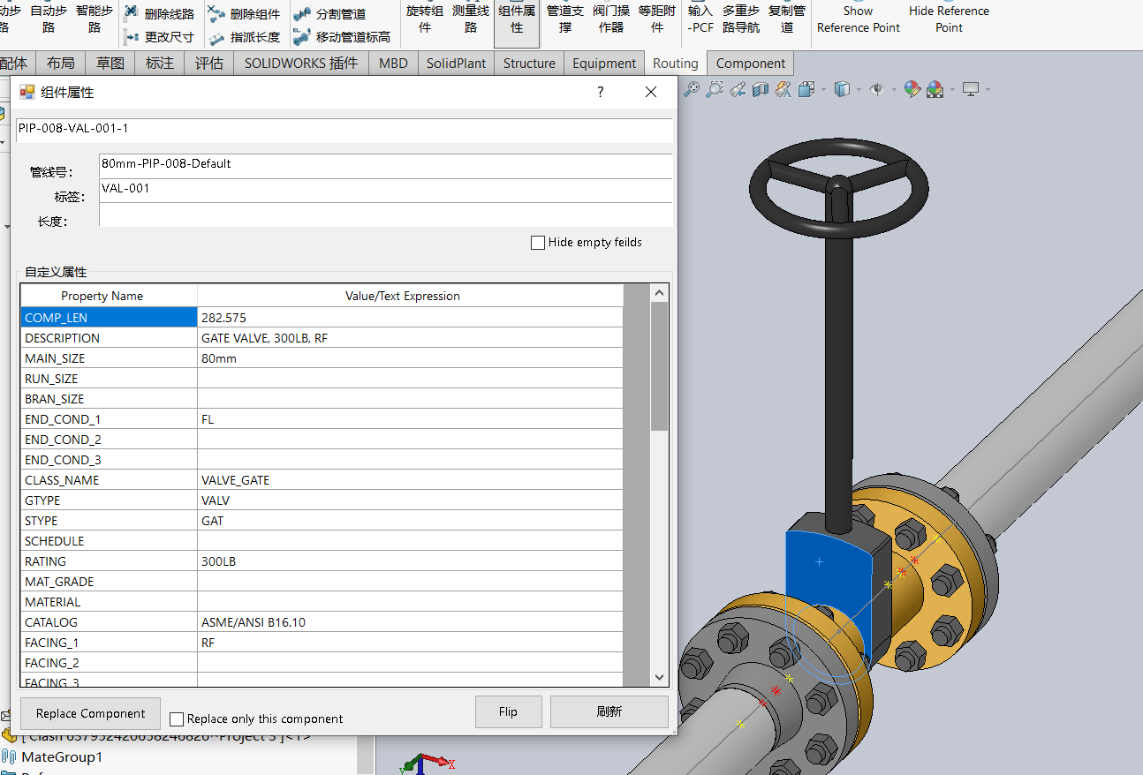The width and height of the screenshot is (1143, 775).
Task: Open the 草图 (Sketch) tab
Action: [x=110, y=64]
